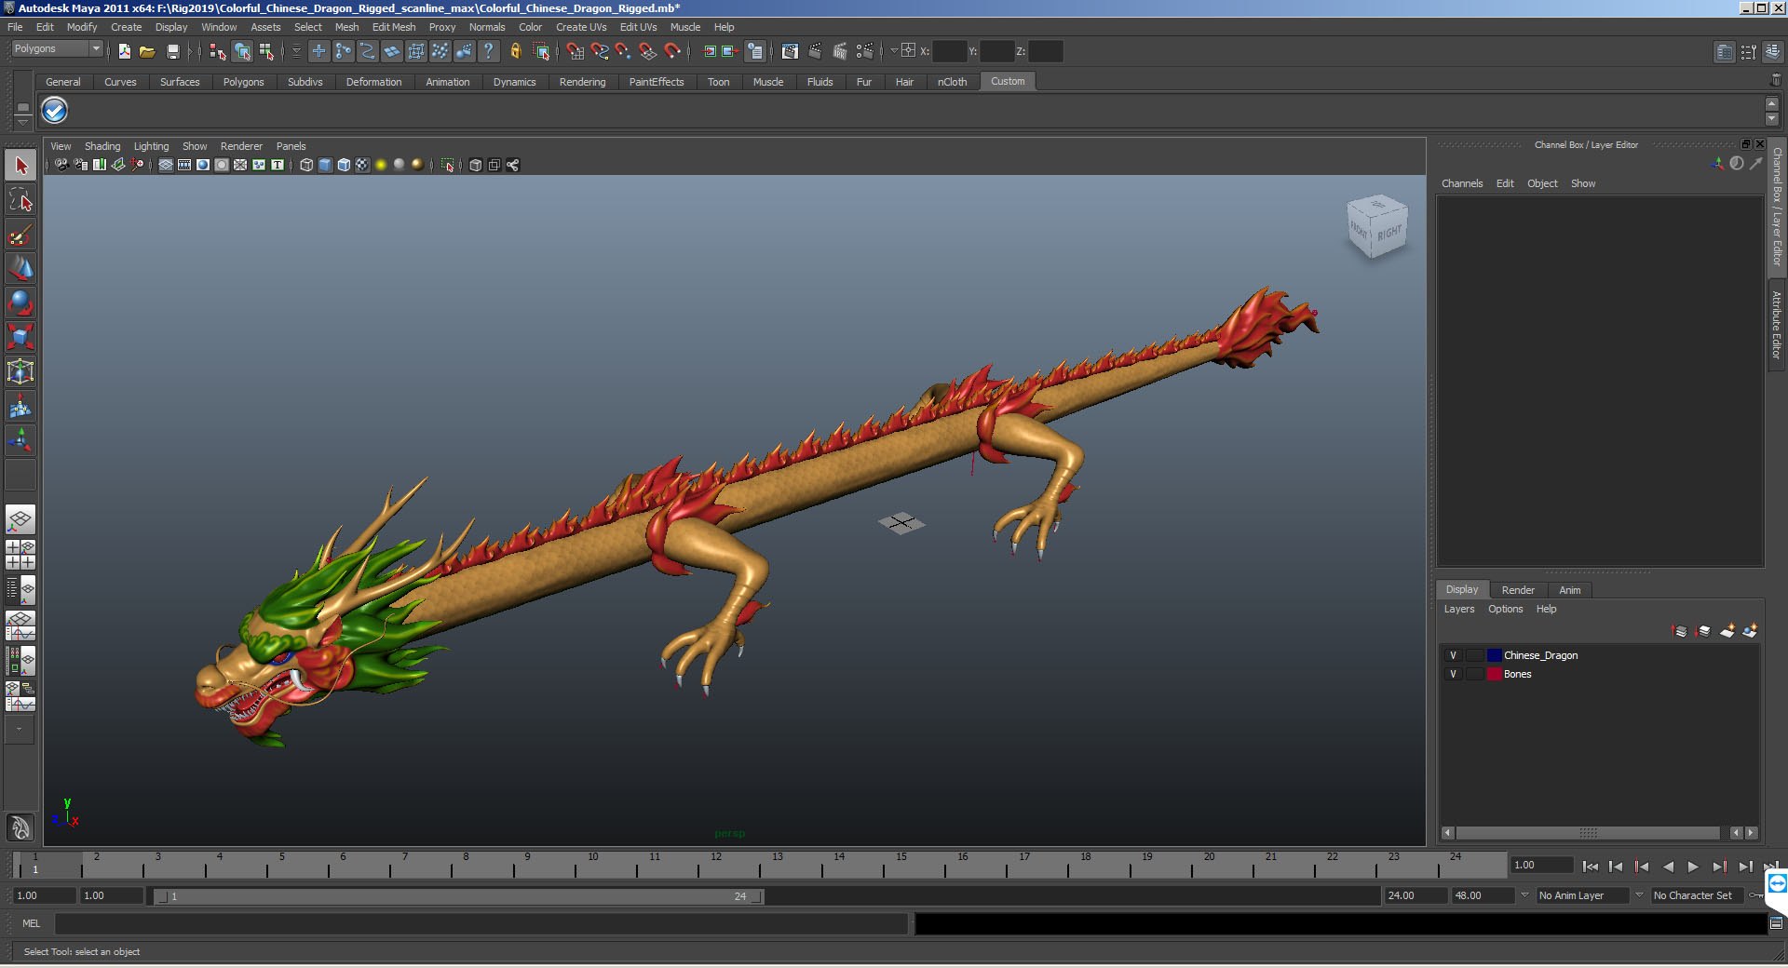Switch to the Render layer tab
Viewport: 1788px width, 968px height.
pyautogui.click(x=1518, y=590)
